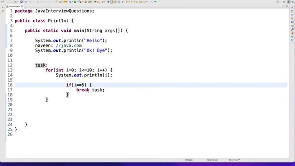Image resolution: width=295 pixels, height=166 pixels.
Task: Click the bold orange icon in the right trim
Action: coord(292,33)
